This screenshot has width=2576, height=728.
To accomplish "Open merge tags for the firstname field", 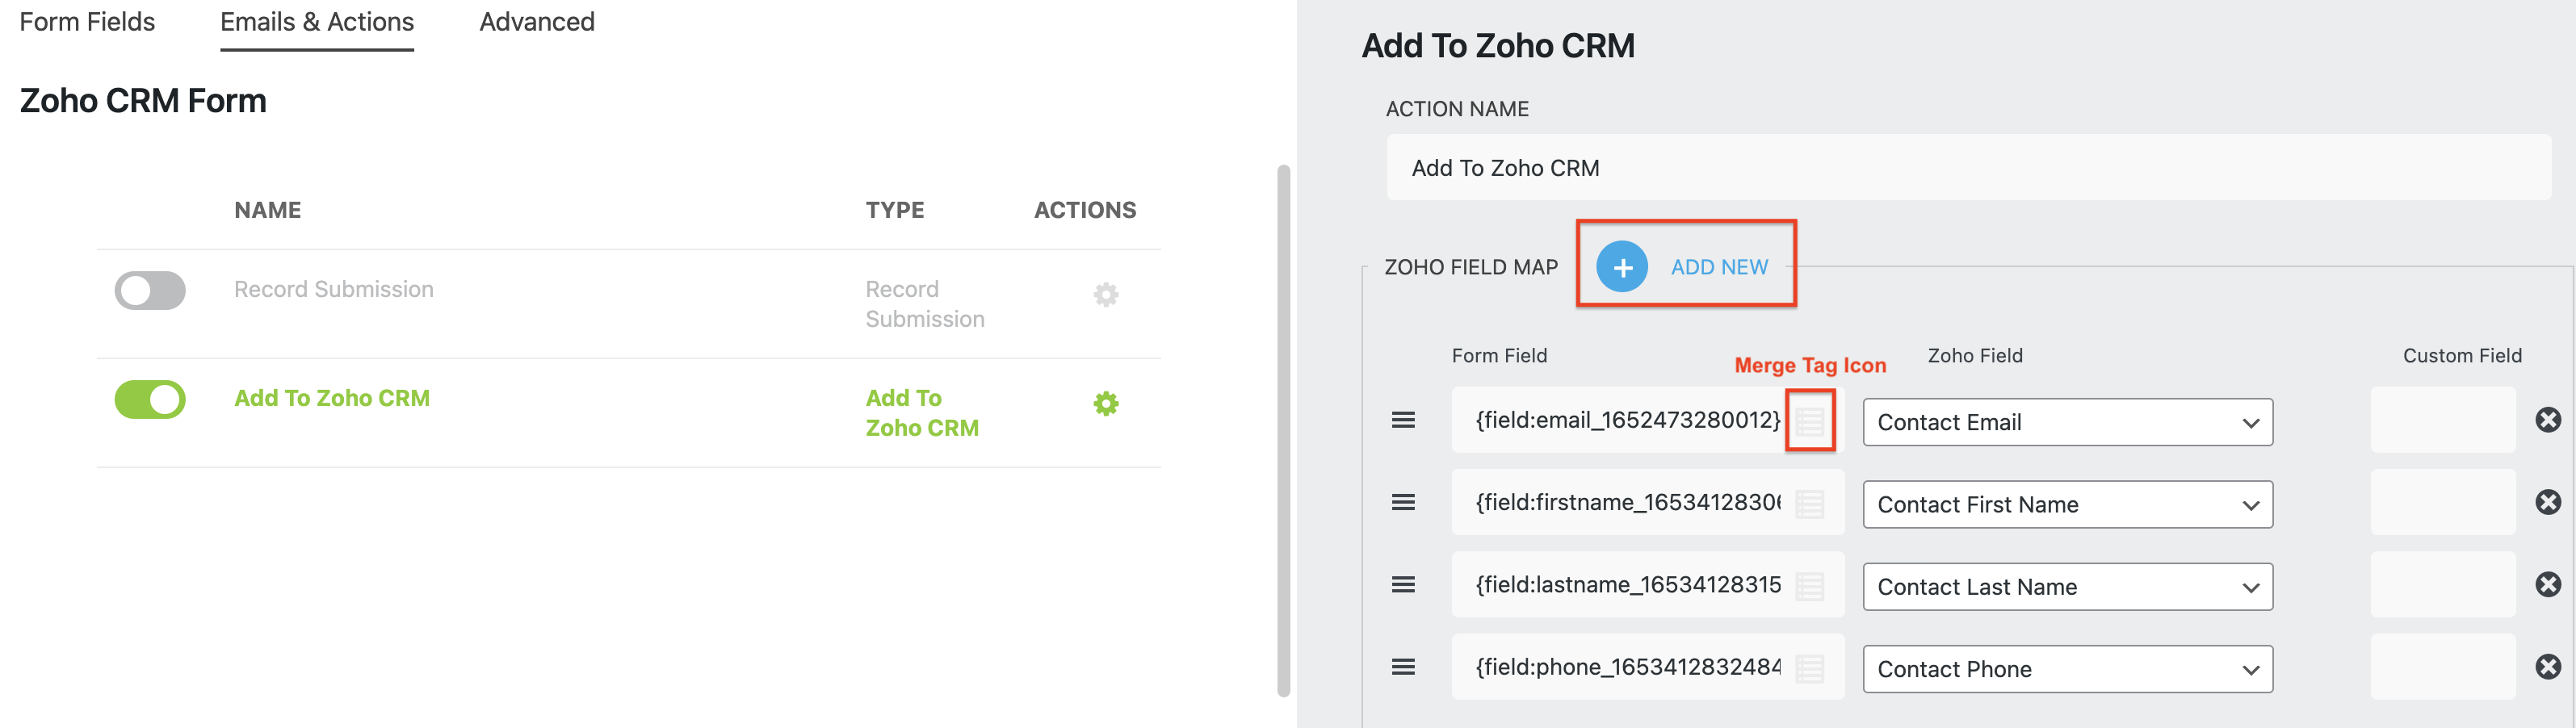I will pos(1811,503).
